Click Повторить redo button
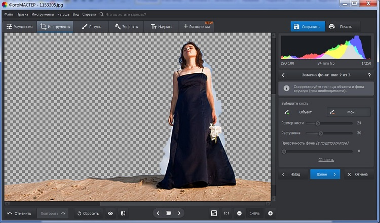Image resolution: width=380 pixels, height=223 pixels. pyautogui.click(x=53, y=213)
